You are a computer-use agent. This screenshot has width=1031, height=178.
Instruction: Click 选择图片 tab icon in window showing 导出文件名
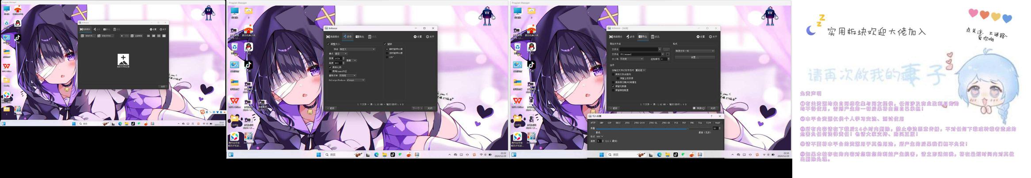611,37
